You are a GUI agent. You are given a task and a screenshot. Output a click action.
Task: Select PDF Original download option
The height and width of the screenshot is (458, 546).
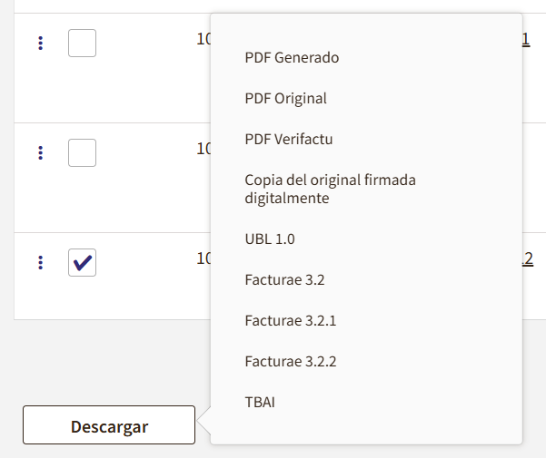point(285,98)
